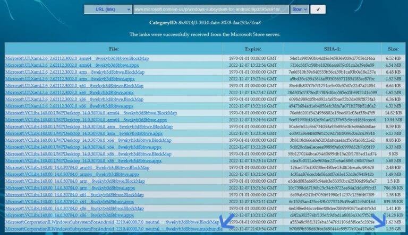Download Microsoft.UI.Xaml.2.6 x64 appx package
The width and height of the screenshot is (408, 235).
coord(69,92)
